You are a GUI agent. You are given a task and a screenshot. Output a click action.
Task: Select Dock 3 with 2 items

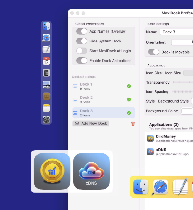104,113
